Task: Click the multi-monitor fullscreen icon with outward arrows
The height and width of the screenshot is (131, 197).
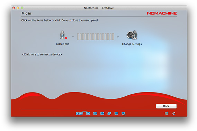Action: point(109,114)
